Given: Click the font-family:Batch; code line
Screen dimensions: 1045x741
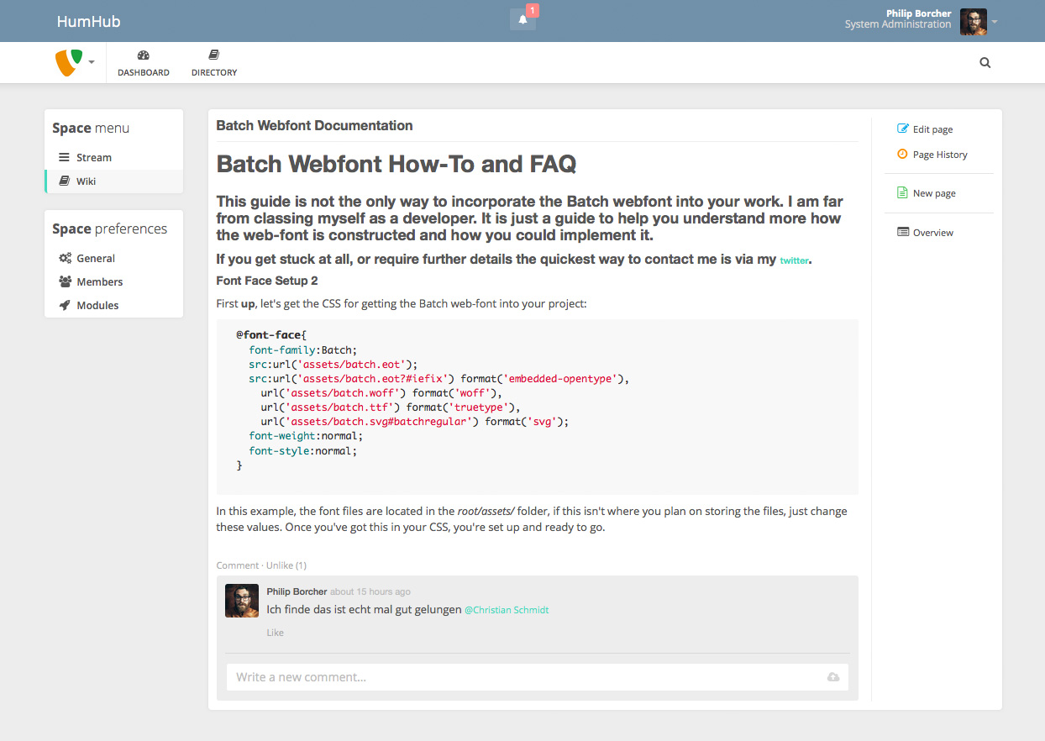Looking at the screenshot, I should (x=303, y=349).
